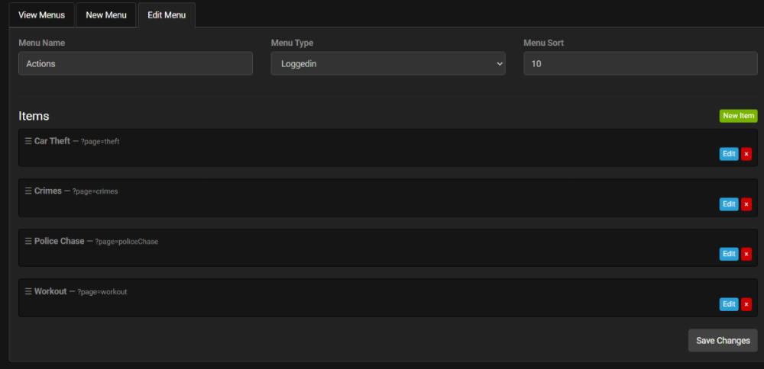
Task: Select the Edit Menu tab
Action: click(167, 14)
